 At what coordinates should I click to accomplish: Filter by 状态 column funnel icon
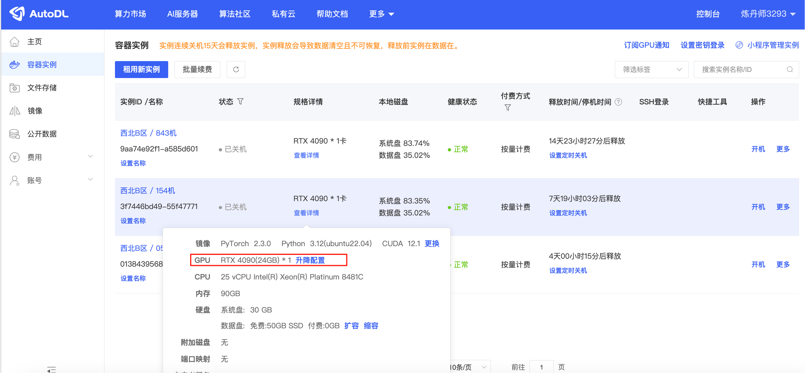240,101
